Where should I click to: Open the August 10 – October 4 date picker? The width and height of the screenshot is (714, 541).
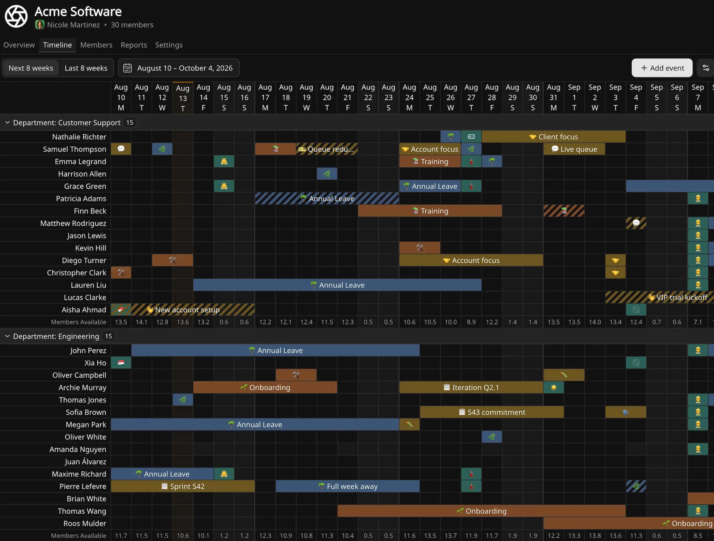pos(179,68)
